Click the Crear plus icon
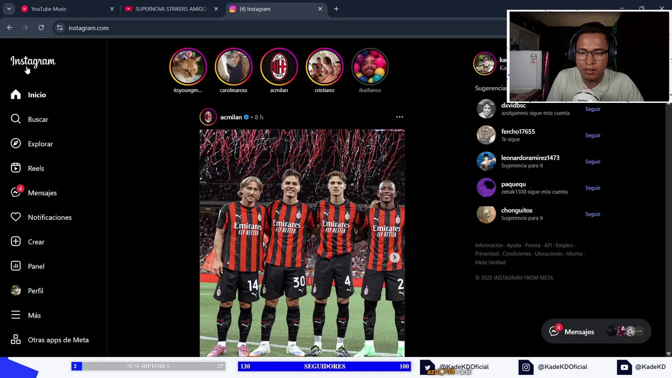 coord(16,241)
